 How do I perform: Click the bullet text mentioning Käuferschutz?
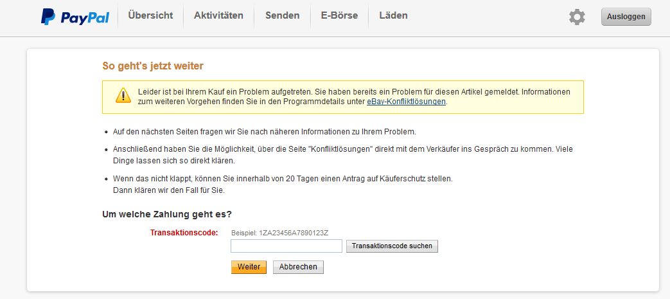(x=283, y=178)
